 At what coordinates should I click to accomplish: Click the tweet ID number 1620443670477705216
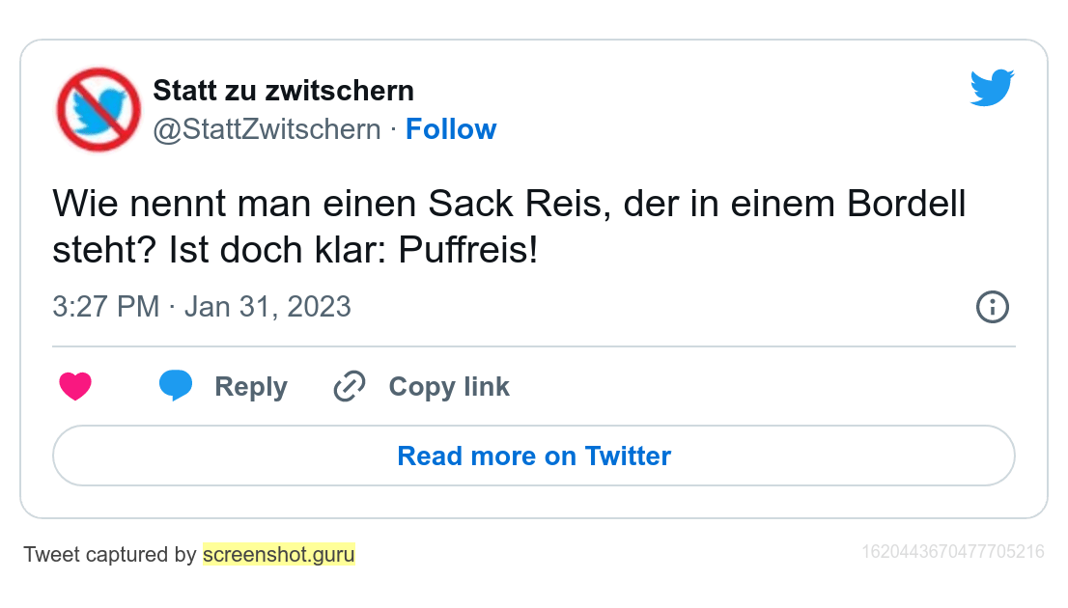[x=953, y=552]
